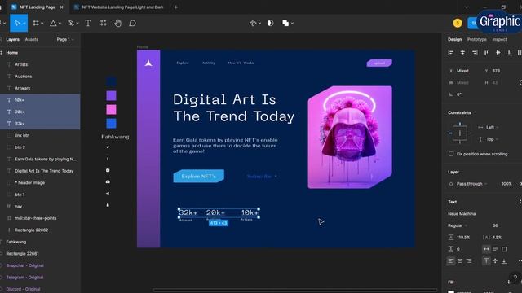
Task: Click the Explore NFT's button on canvas
Action: pos(199,176)
